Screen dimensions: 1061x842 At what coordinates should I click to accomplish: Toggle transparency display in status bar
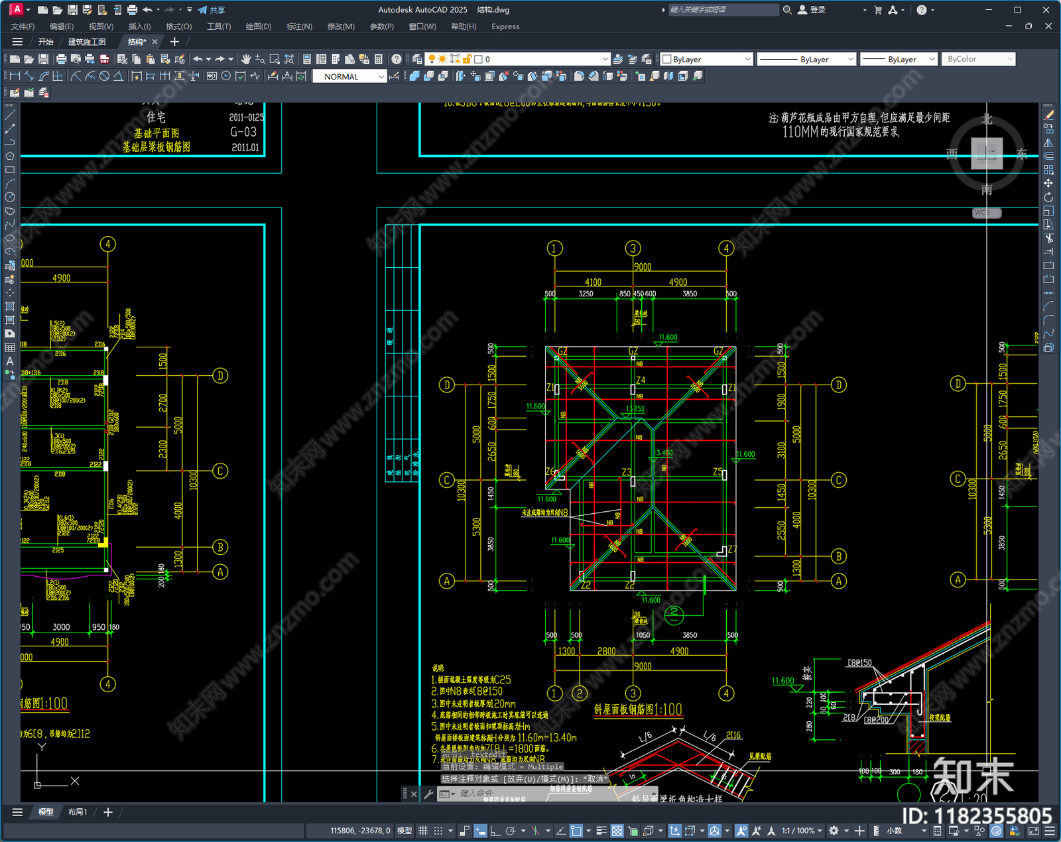tap(617, 831)
